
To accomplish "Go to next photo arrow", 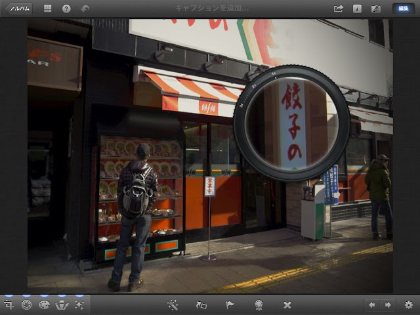I will (388, 304).
